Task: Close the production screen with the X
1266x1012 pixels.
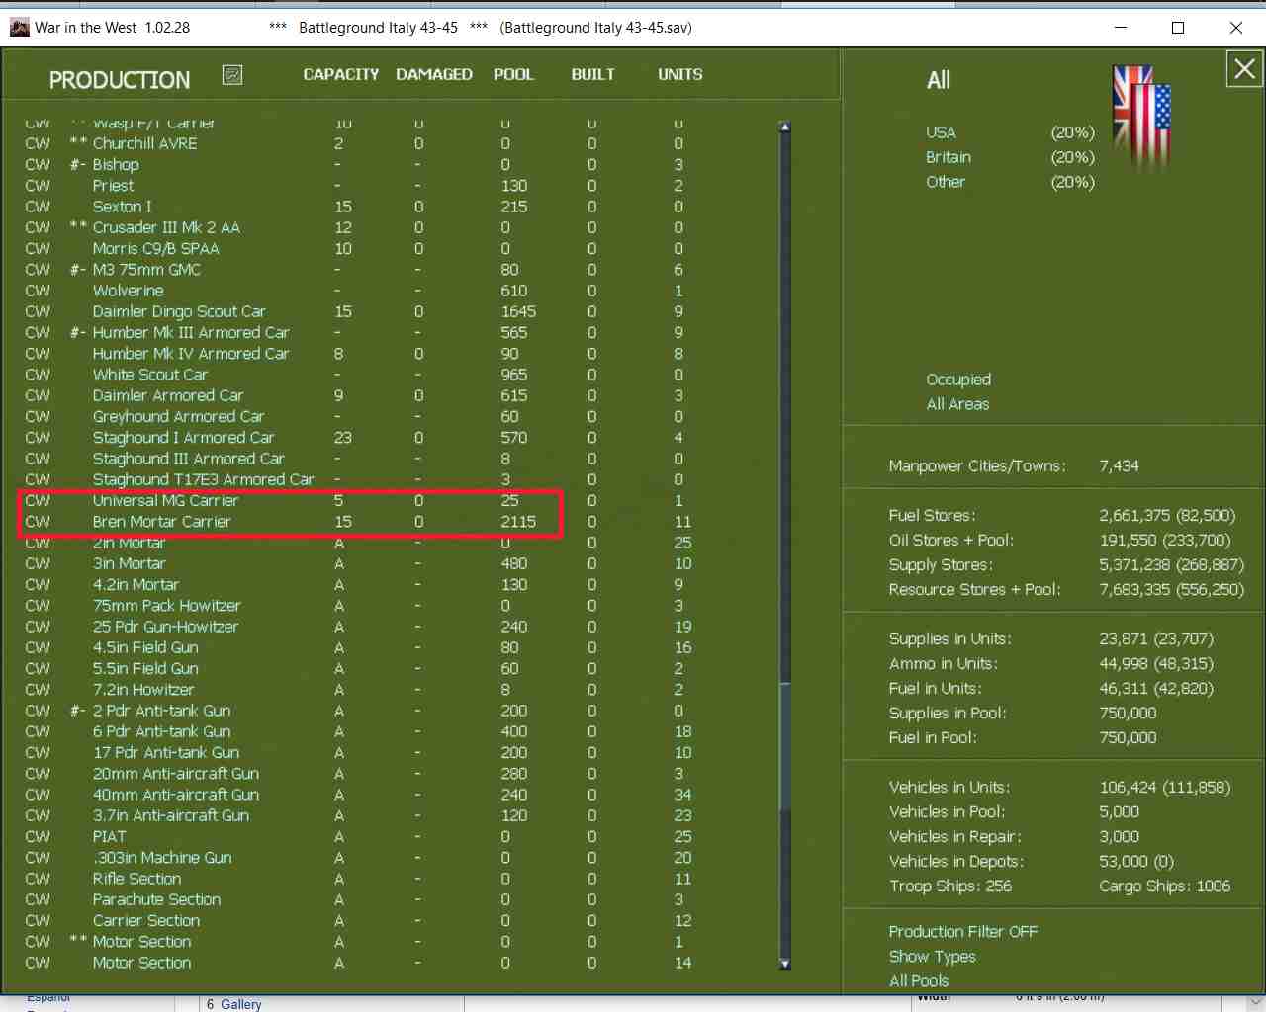Action: 1244,69
